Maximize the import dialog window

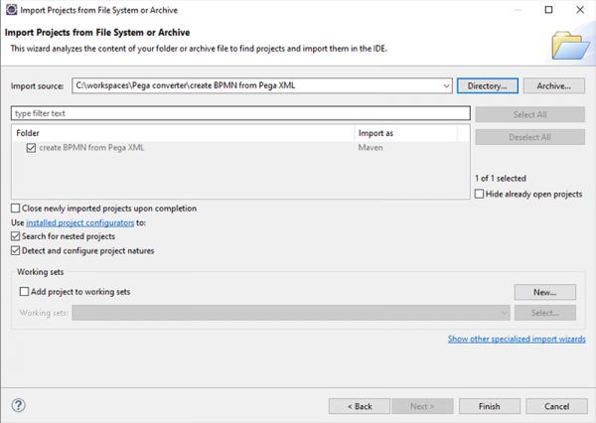[x=549, y=10]
